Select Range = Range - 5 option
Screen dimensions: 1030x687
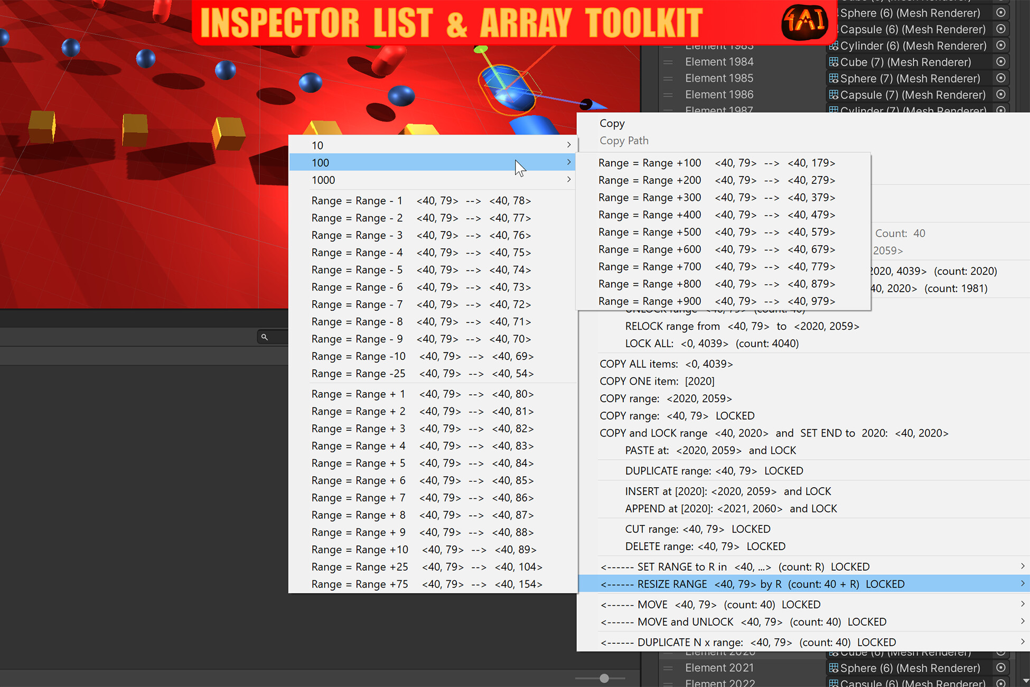point(433,270)
